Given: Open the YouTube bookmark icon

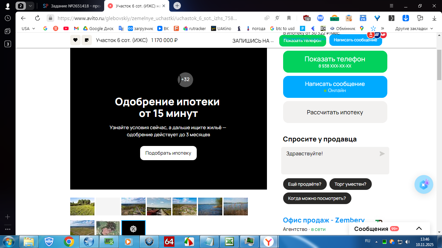Looking at the screenshot, I should coord(66,28).
